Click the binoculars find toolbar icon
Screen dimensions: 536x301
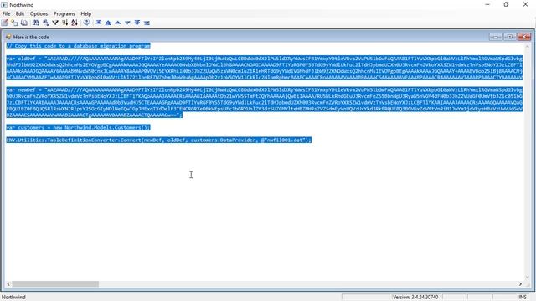[36, 23]
